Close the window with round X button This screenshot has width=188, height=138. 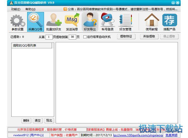coord(178,3)
